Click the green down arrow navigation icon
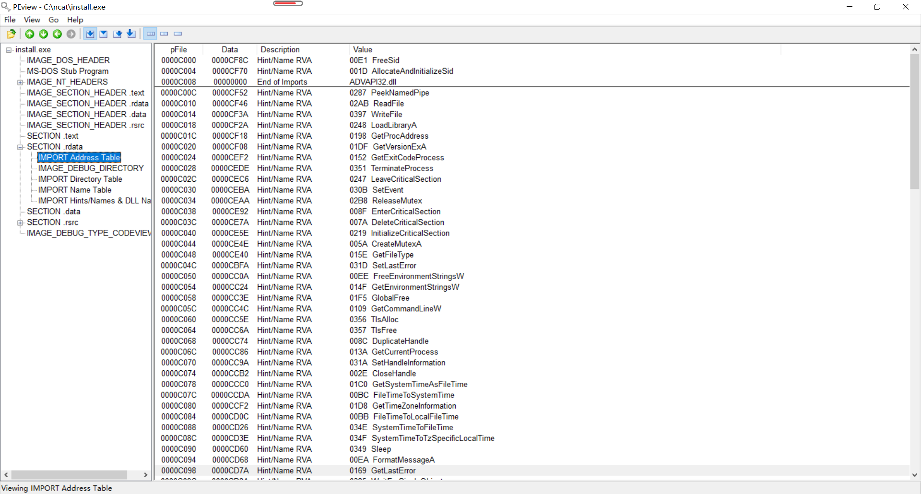This screenshot has height=494, width=921. pyautogui.click(x=44, y=34)
